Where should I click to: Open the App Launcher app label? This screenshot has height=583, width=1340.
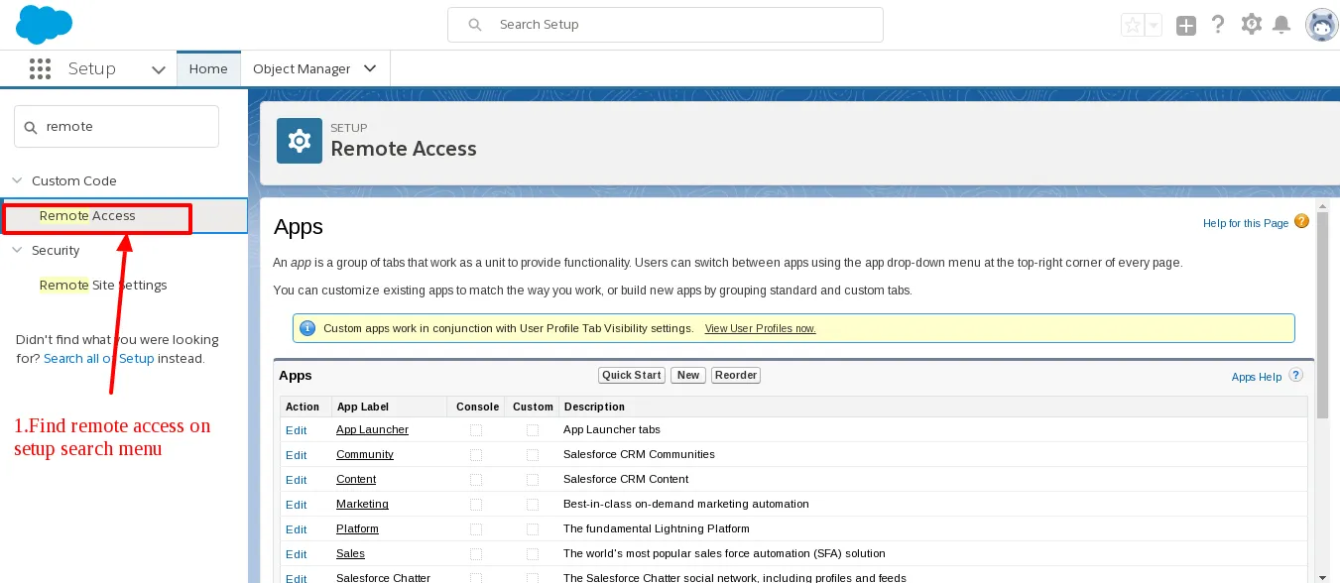click(372, 429)
